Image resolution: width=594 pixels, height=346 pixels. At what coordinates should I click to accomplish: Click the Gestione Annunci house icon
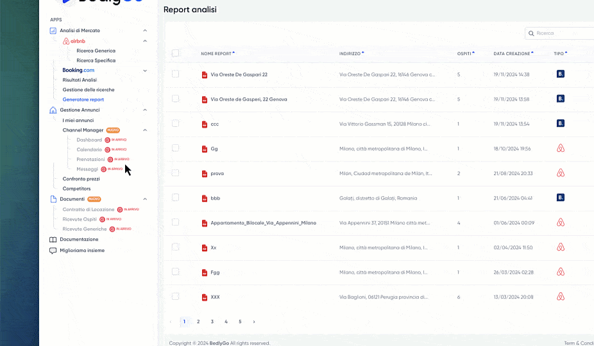tap(53, 110)
